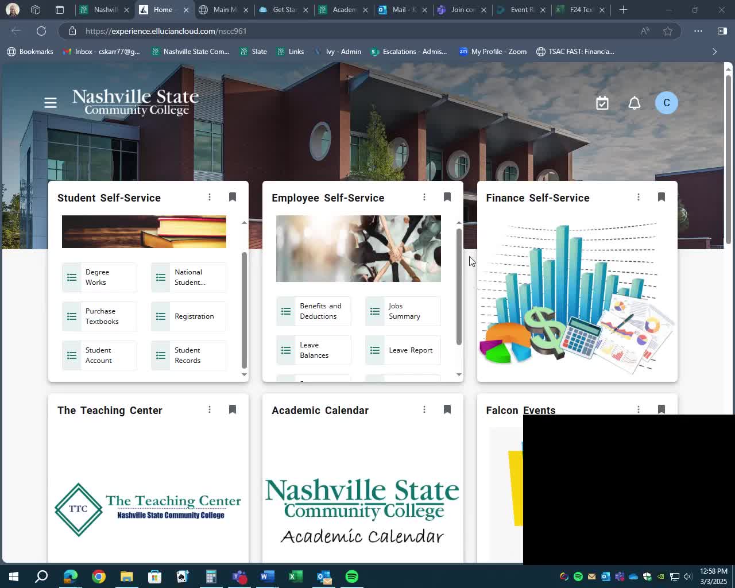Click the Nashville State Community College logo

pos(136,102)
